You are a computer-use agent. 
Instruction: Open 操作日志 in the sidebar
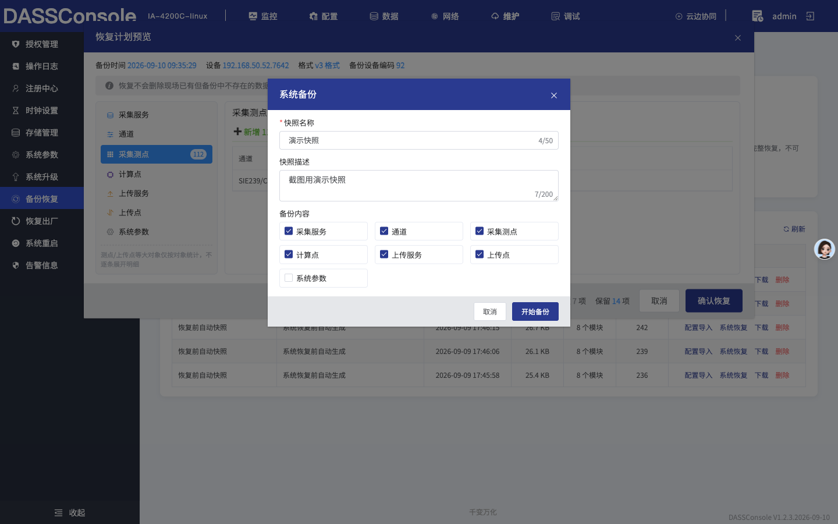coord(42,66)
